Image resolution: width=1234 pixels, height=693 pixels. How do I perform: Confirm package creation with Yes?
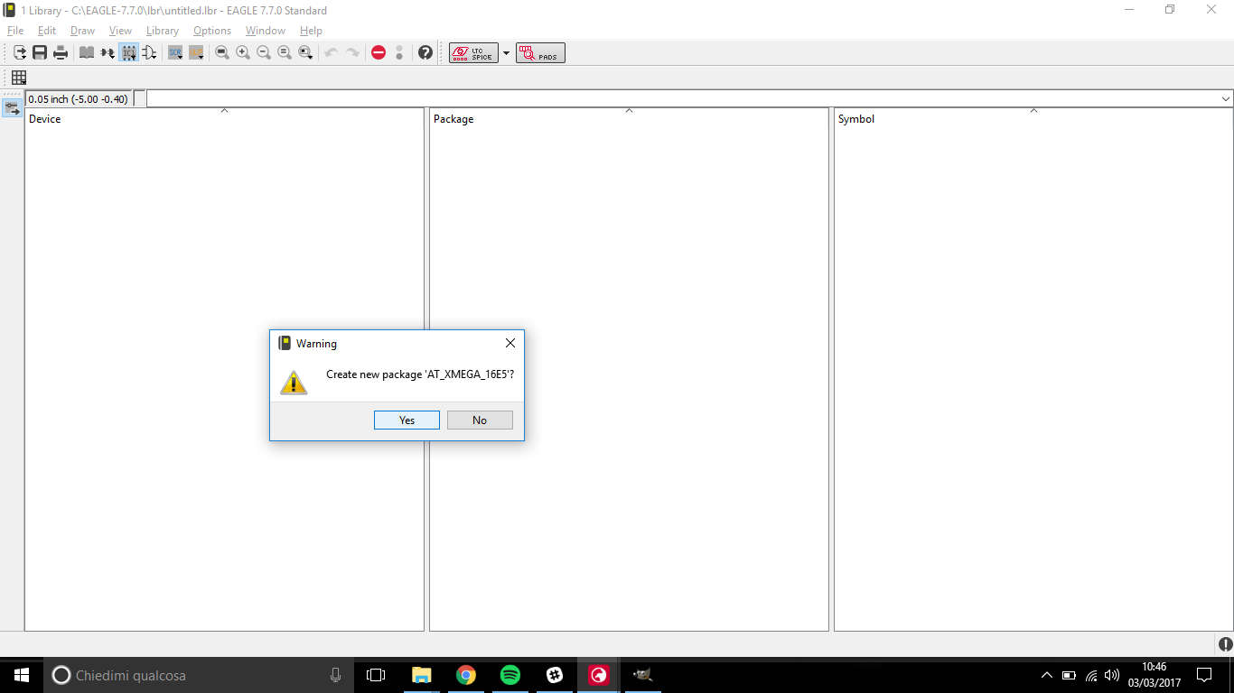point(407,420)
